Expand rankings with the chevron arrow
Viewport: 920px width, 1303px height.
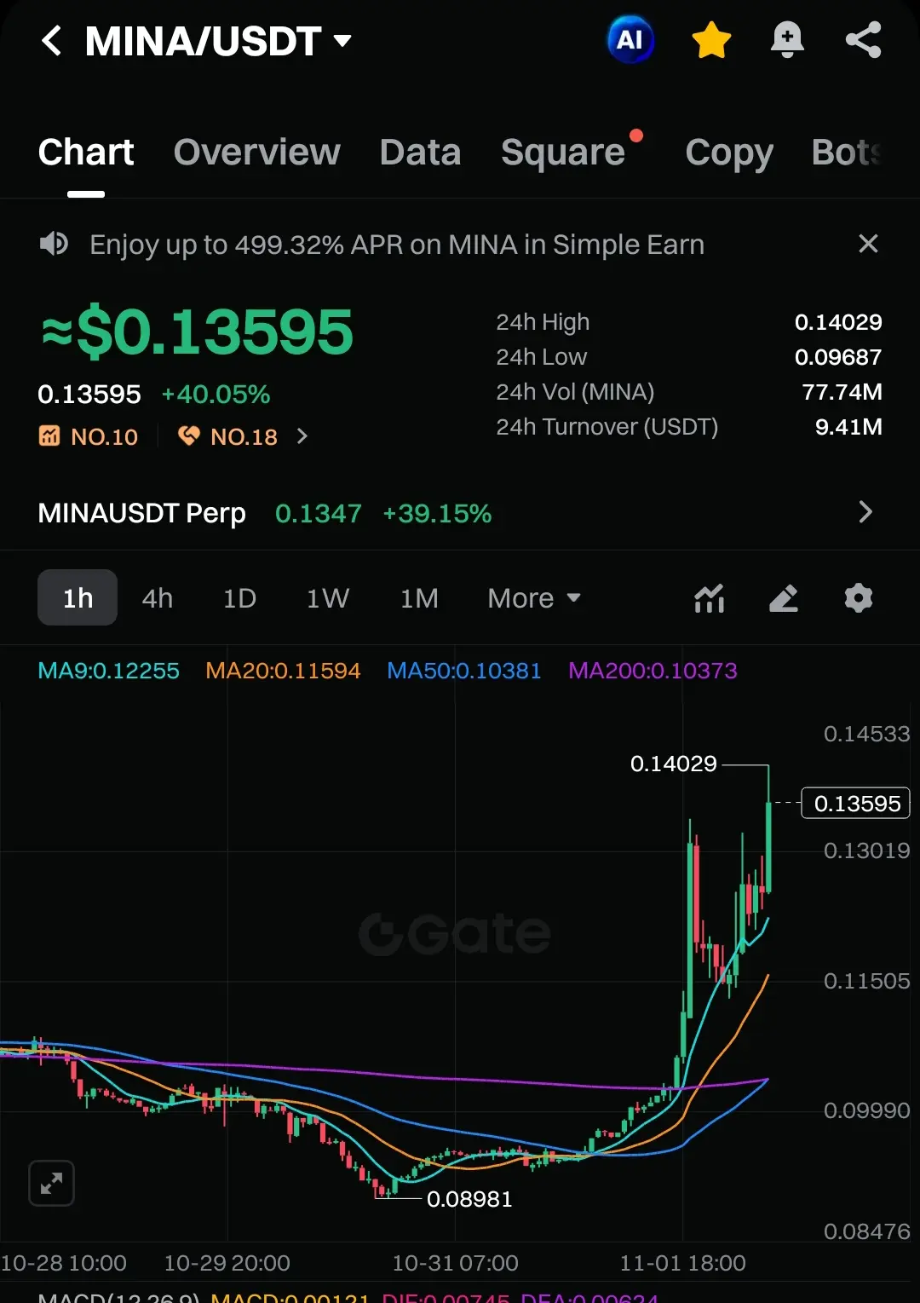pyautogui.click(x=302, y=436)
